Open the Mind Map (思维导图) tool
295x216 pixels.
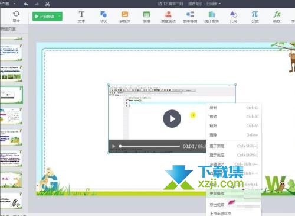[190, 17]
